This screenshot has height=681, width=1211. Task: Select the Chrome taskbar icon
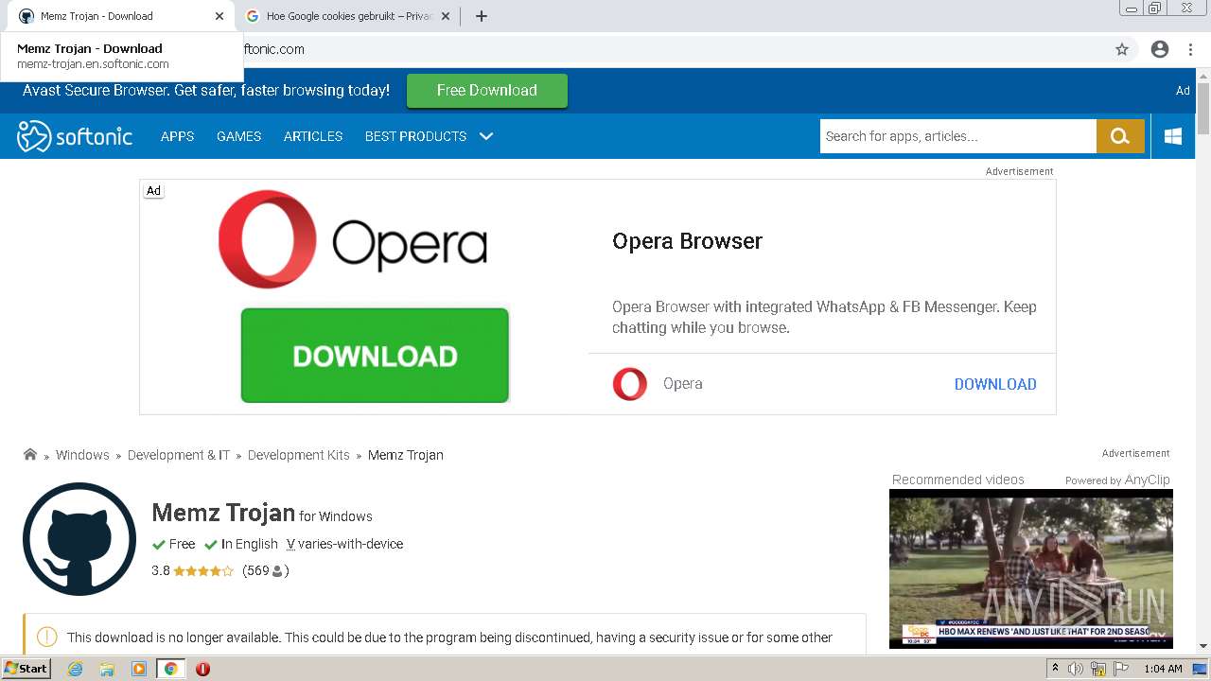pyautogui.click(x=170, y=669)
